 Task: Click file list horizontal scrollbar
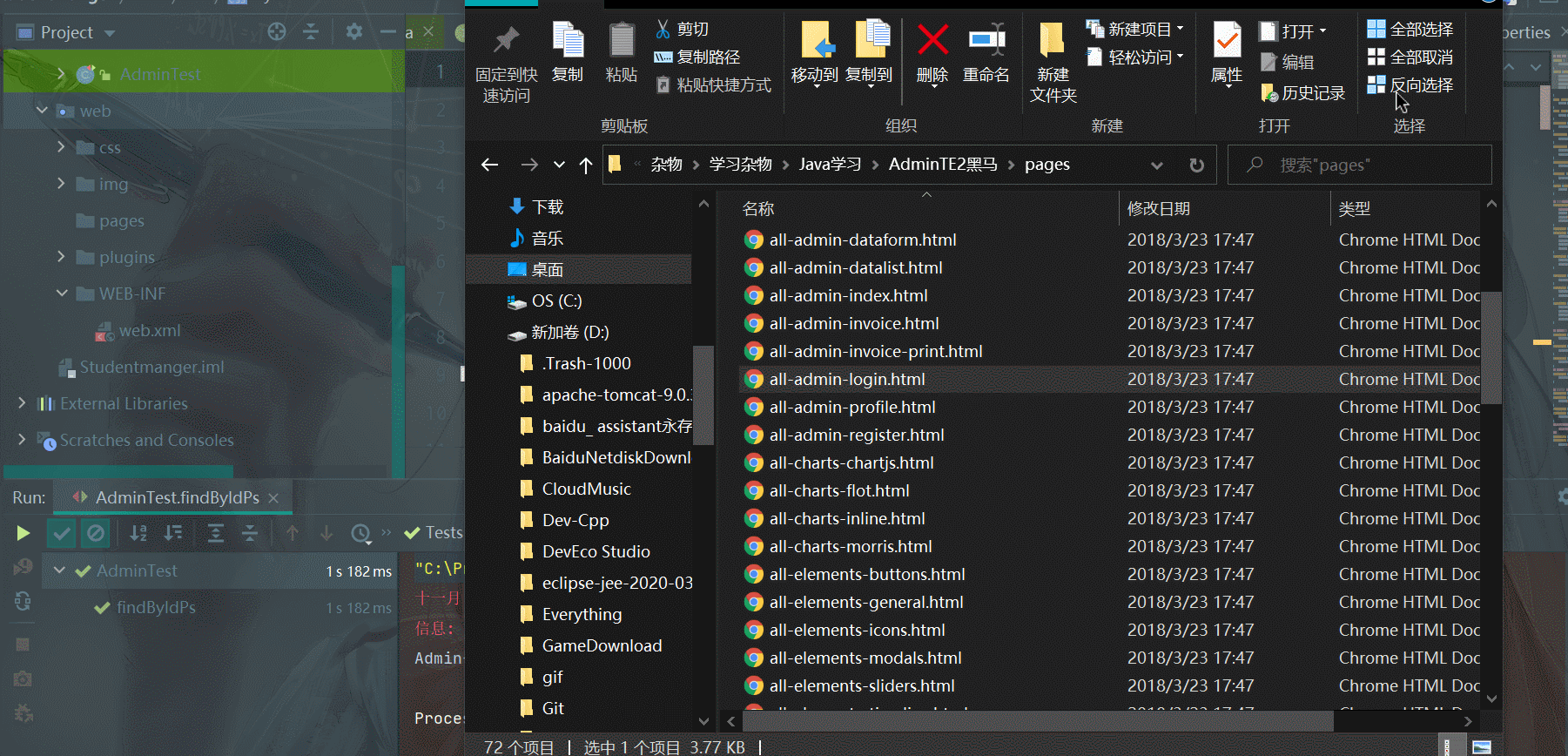pos(1038,721)
